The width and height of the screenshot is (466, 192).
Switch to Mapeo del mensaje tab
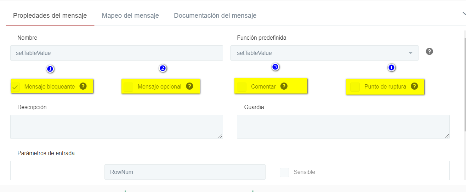coord(130,16)
